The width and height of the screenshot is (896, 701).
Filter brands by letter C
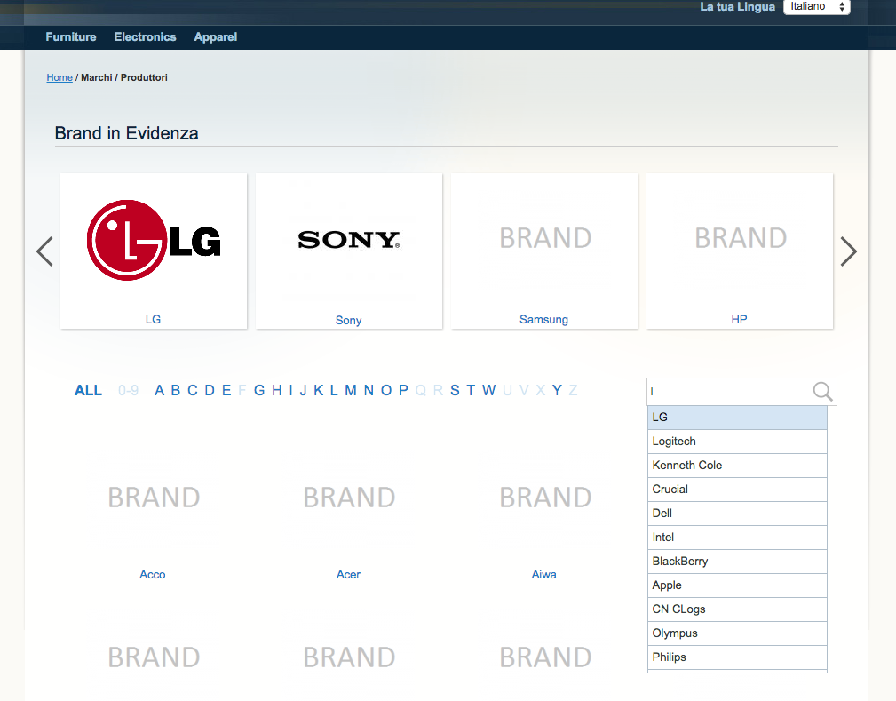(193, 391)
